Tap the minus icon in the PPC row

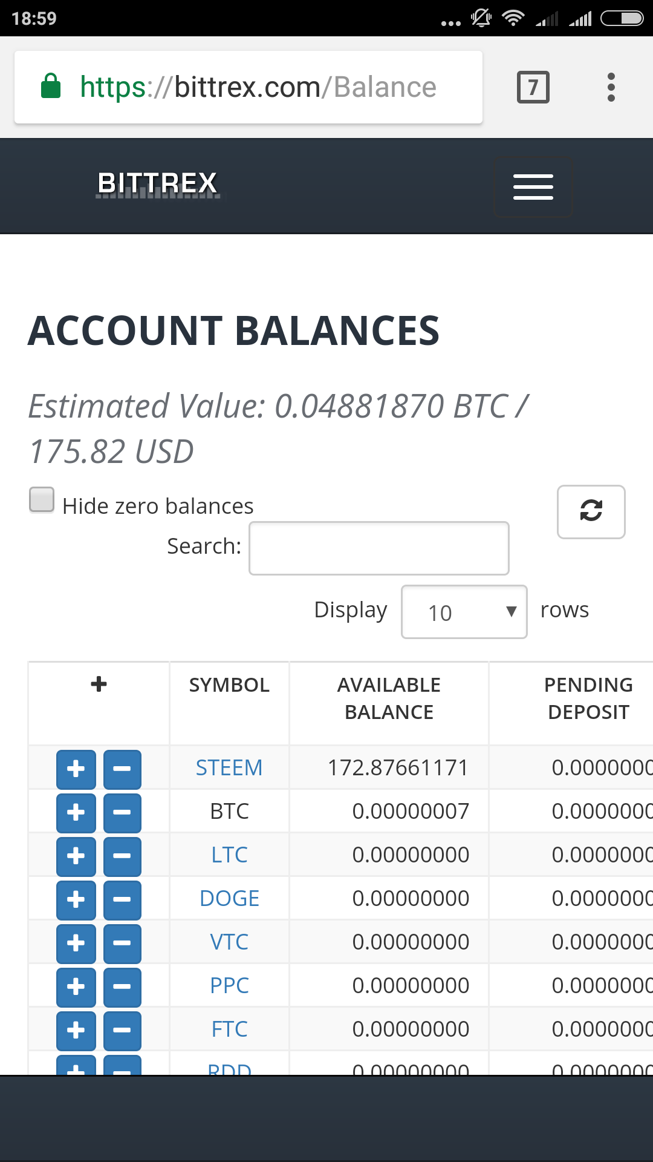[x=122, y=987]
